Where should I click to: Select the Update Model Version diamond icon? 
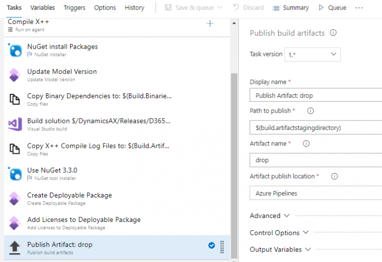coord(15,75)
